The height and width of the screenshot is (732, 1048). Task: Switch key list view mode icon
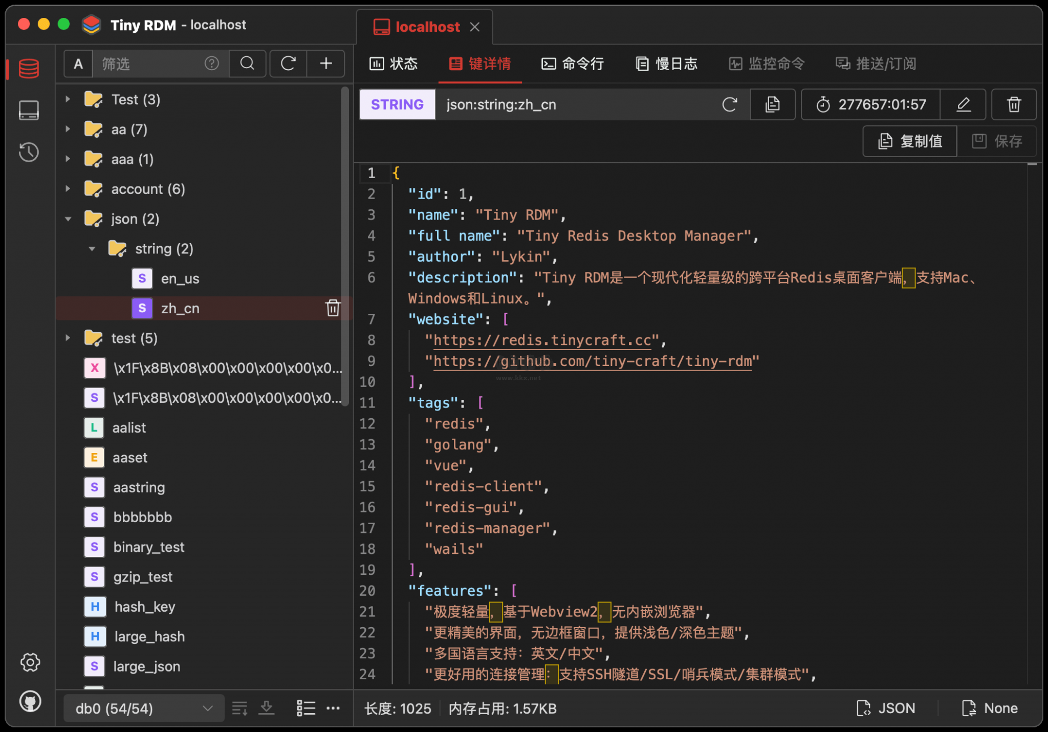click(x=306, y=708)
